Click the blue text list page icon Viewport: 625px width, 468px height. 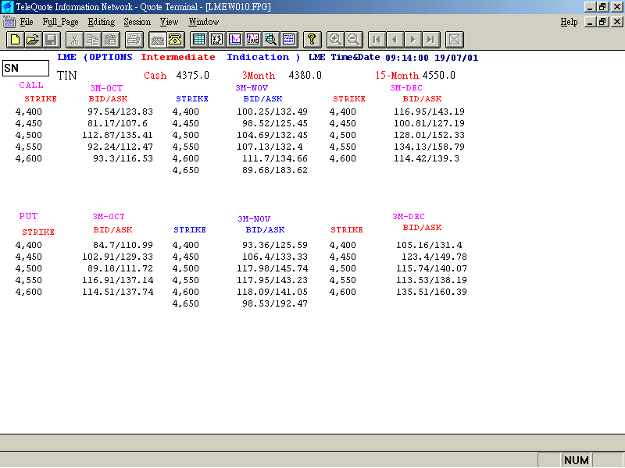[x=288, y=40]
